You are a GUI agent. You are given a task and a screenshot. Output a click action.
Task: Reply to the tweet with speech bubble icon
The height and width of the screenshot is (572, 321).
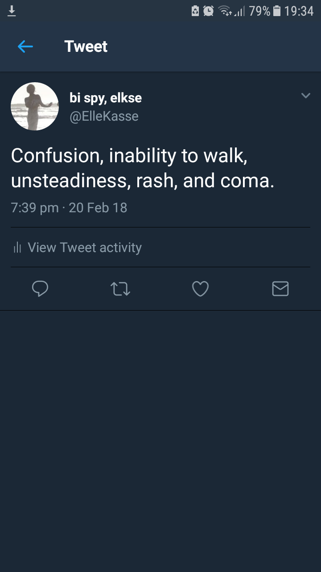pyautogui.click(x=40, y=289)
